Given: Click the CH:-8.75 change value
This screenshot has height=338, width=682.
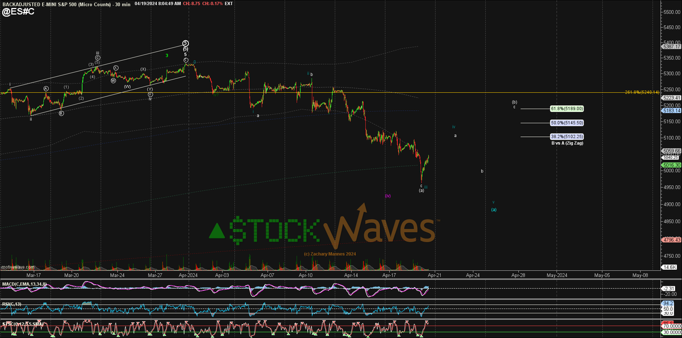Looking at the screenshot, I should point(191,3).
